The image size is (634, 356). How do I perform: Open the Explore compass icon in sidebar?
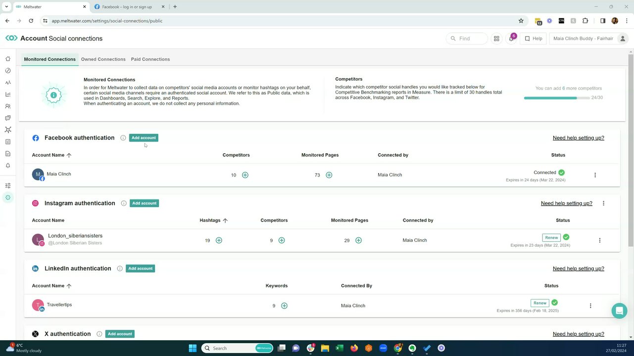tap(8, 71)
